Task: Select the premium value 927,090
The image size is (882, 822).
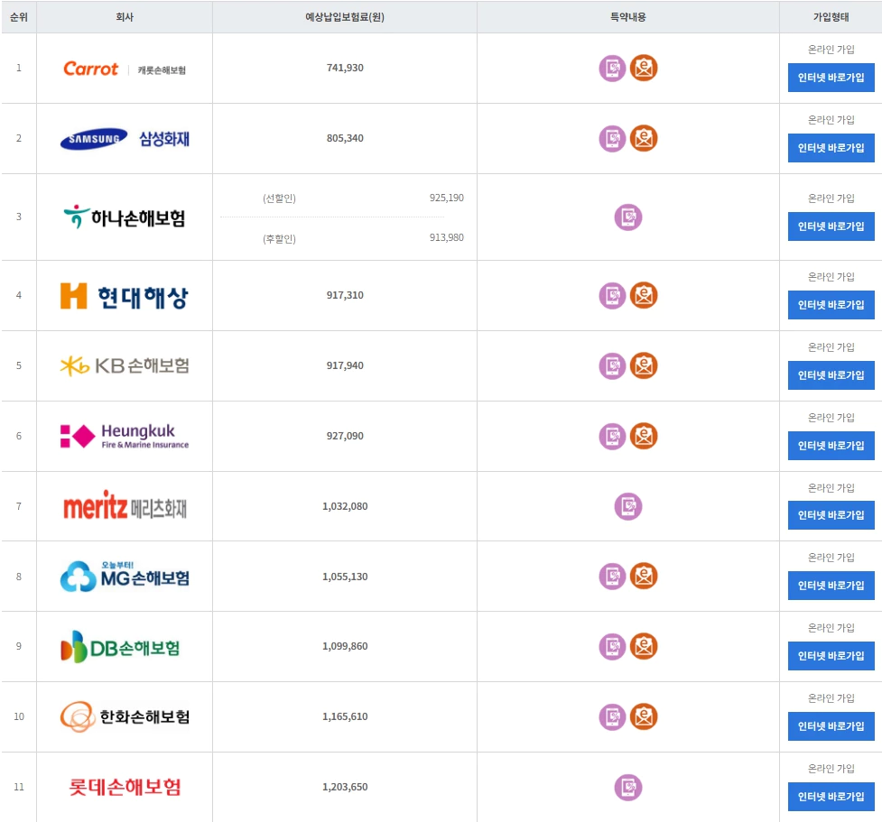Action: coord(345,435)
